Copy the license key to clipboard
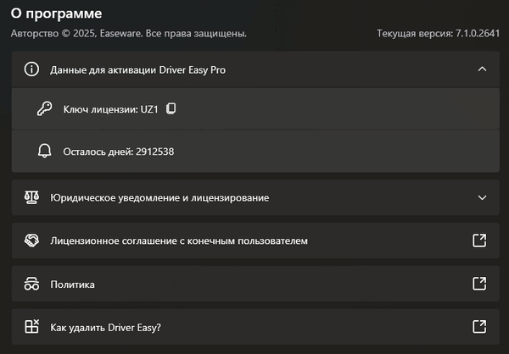This screenshot has height=354, width=509. point(171,108)
